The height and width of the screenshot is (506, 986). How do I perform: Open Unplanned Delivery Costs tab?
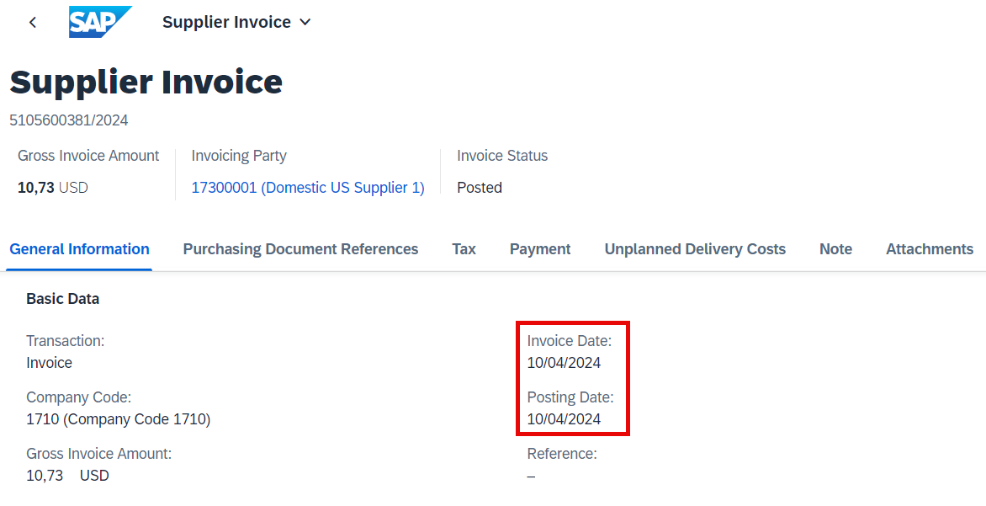tap(695, 249)
